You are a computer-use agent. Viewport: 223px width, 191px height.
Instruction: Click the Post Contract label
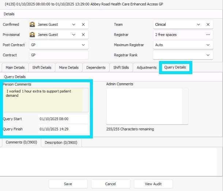coord(14,45)
